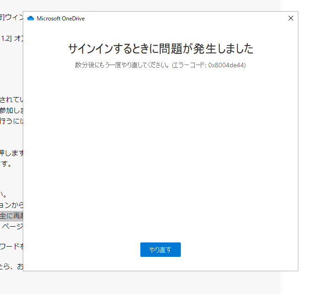This screenshot has height=294, width=329.
Task: Close the Microsoft OneDrive dialog
Action: coord(291,18)
